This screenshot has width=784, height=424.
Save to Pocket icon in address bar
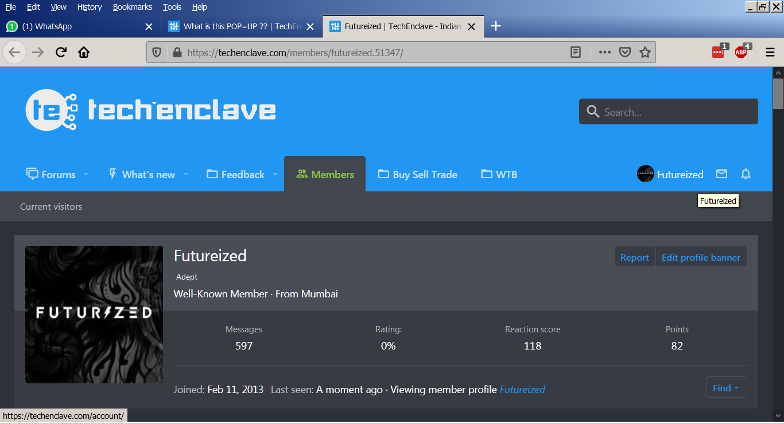[625, 53]
